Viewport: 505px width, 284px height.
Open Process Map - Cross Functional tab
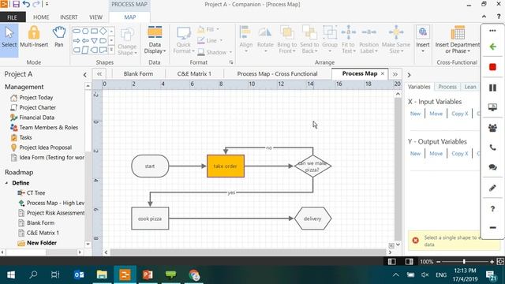277,73
